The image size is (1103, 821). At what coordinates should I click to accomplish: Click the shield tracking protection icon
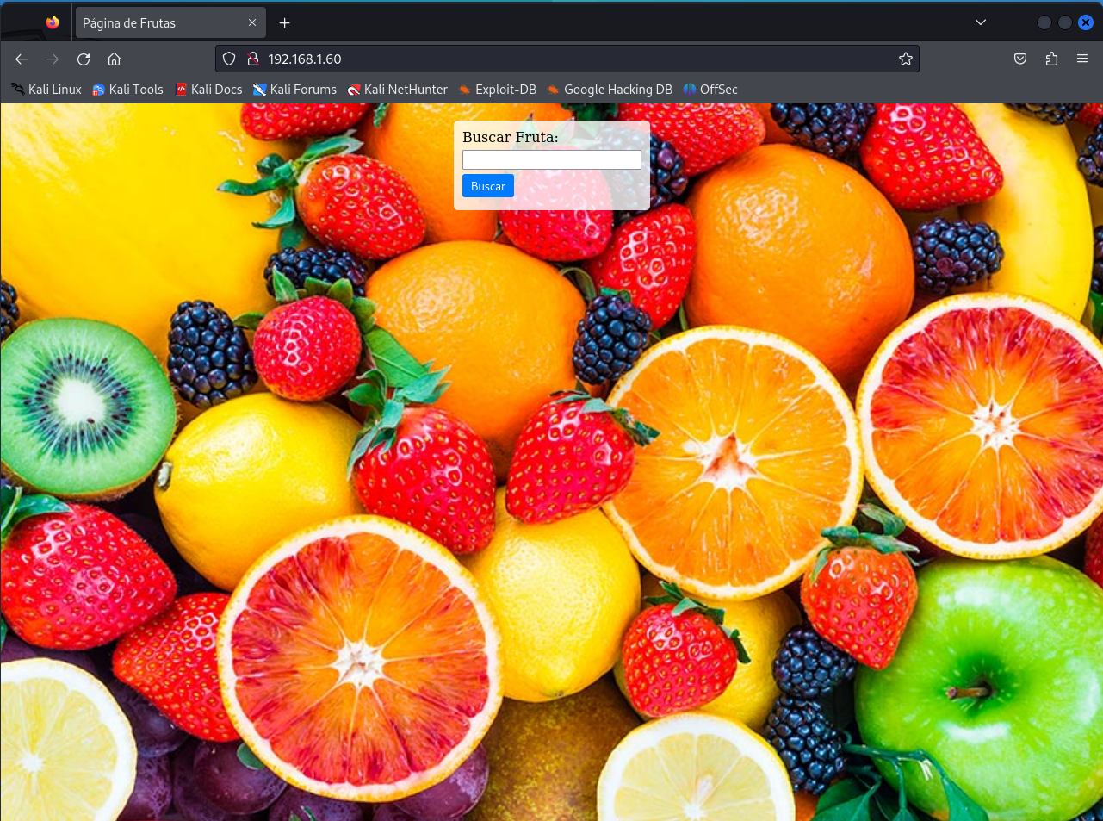pos(229,59)
